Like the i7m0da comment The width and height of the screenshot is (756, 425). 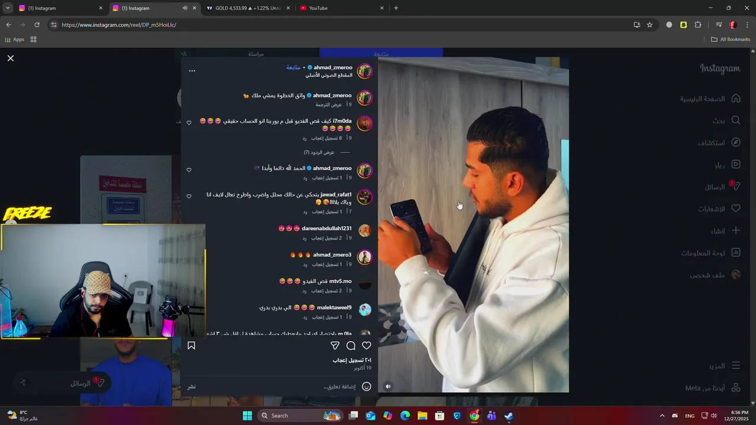pos(189,123)
